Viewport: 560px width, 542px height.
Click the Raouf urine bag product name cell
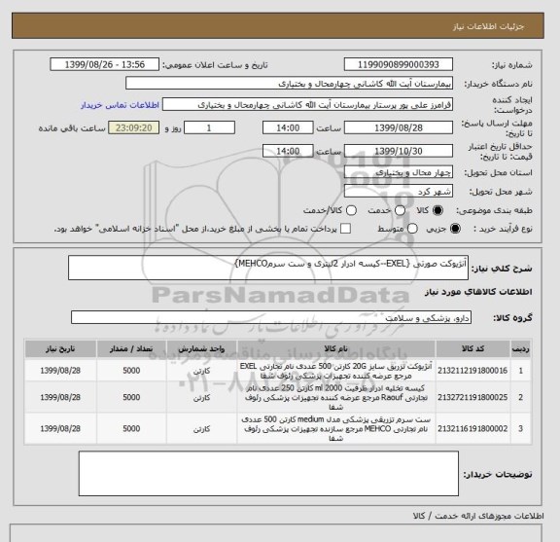pos(336,397)
